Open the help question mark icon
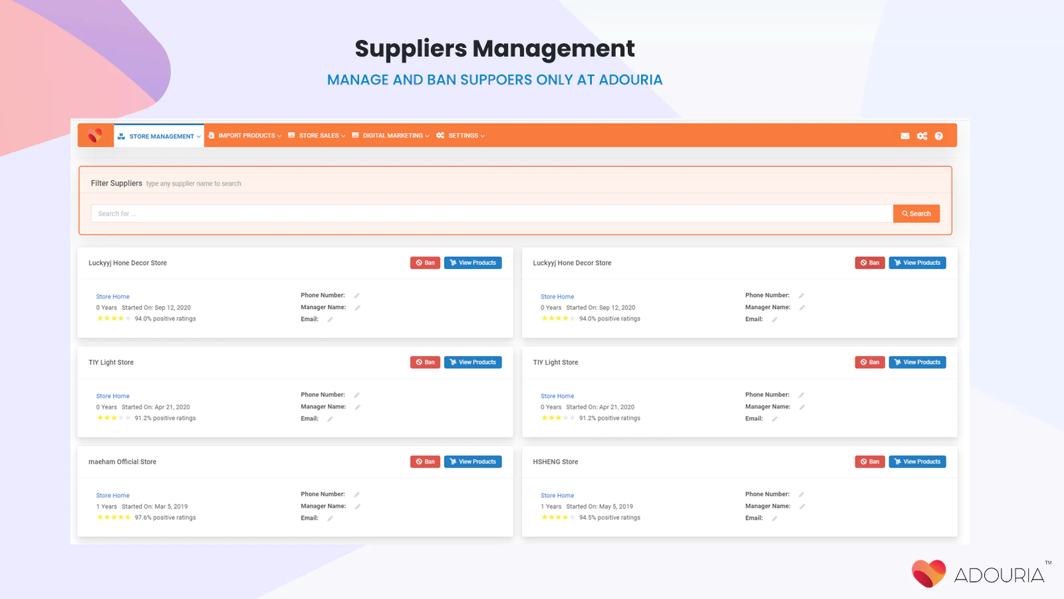 [x=939, y=136]
